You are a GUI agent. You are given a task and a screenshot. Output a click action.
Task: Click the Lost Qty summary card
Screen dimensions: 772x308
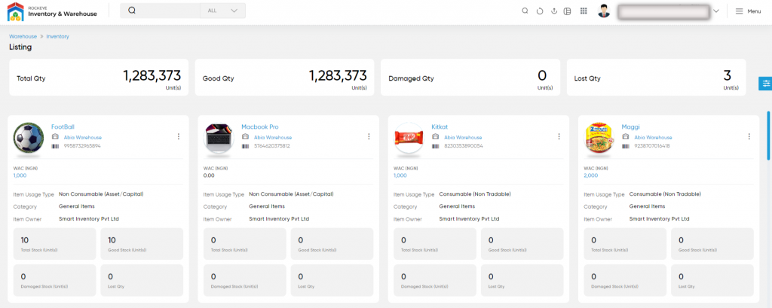point(657,78)
